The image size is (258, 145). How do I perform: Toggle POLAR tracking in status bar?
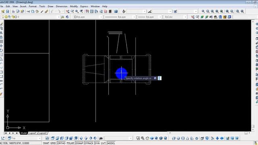(x=70, y=143)
